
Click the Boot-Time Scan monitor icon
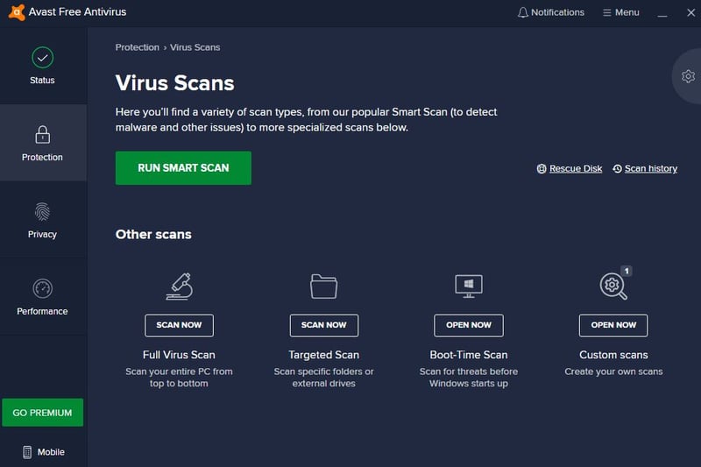click(x=469, y=286)
